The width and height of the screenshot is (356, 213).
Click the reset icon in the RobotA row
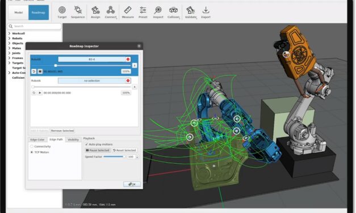(x=33, y=93)
